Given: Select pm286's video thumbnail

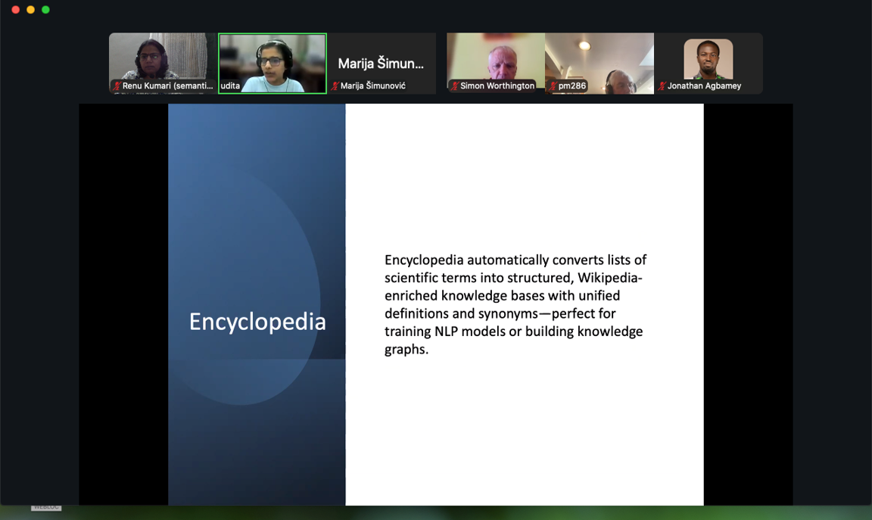Looking at the screenshot, I should click(599, 64).
